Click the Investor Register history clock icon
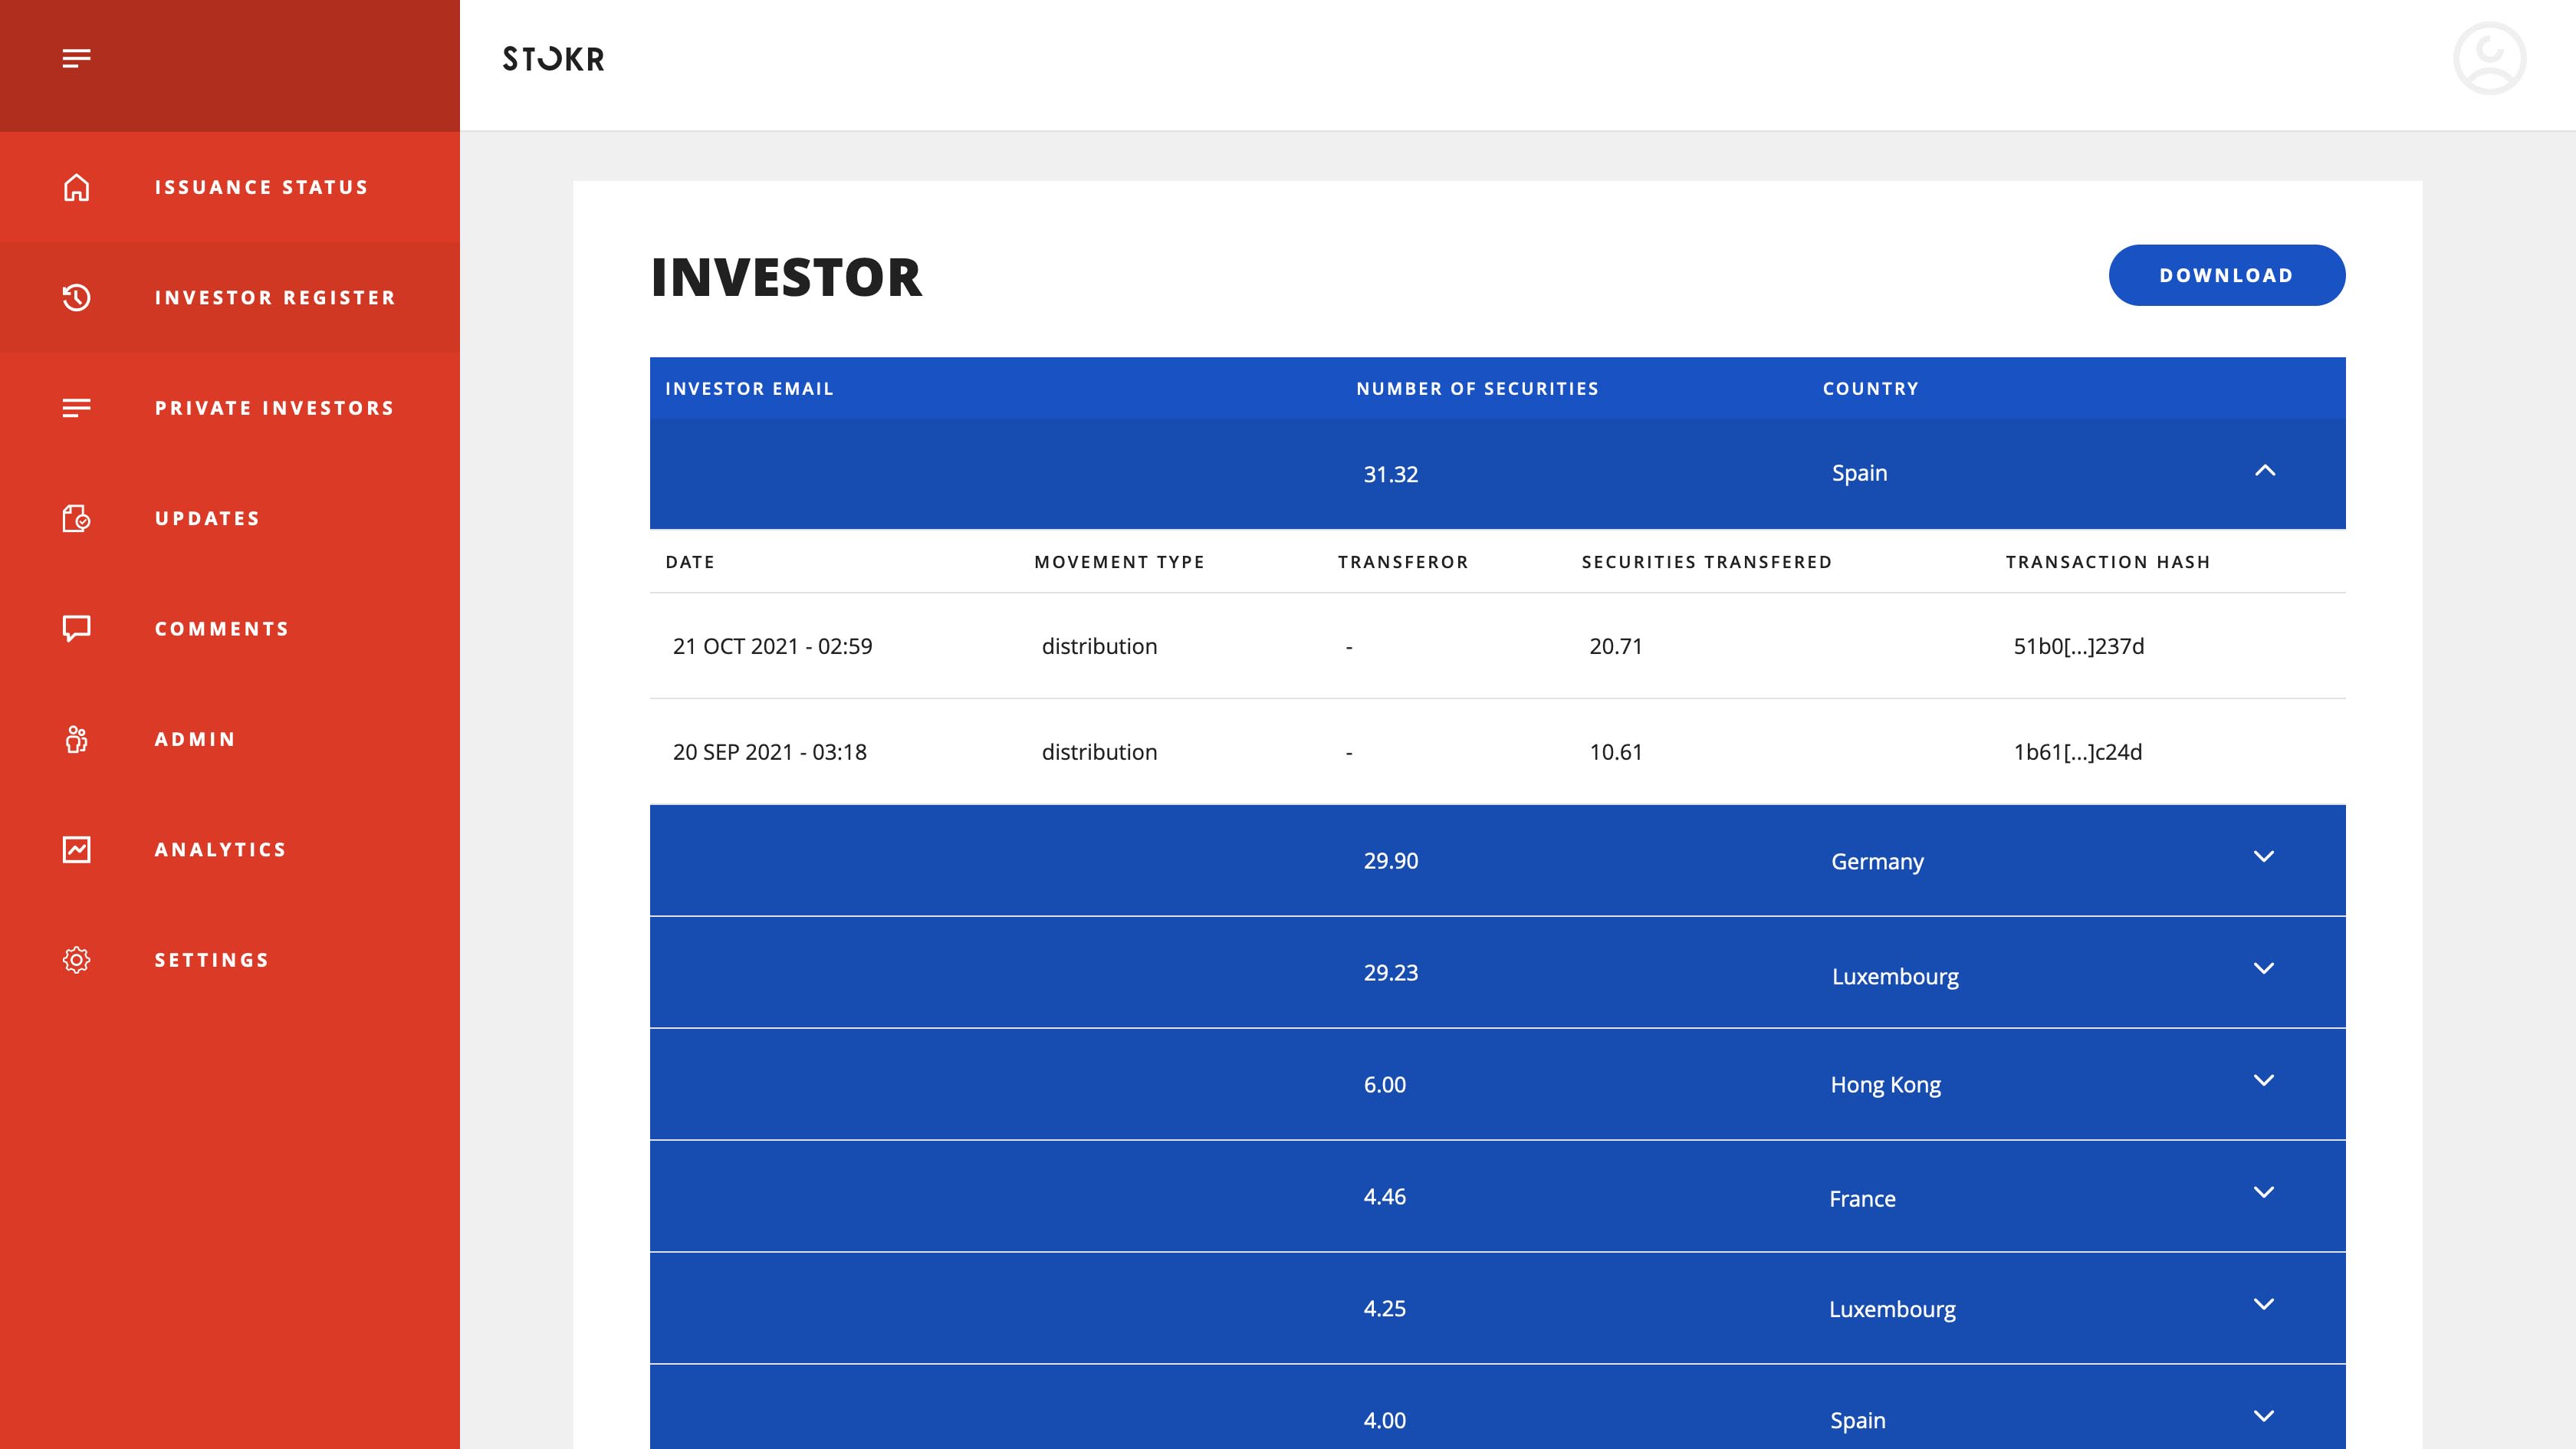 [x=76, y=298]
